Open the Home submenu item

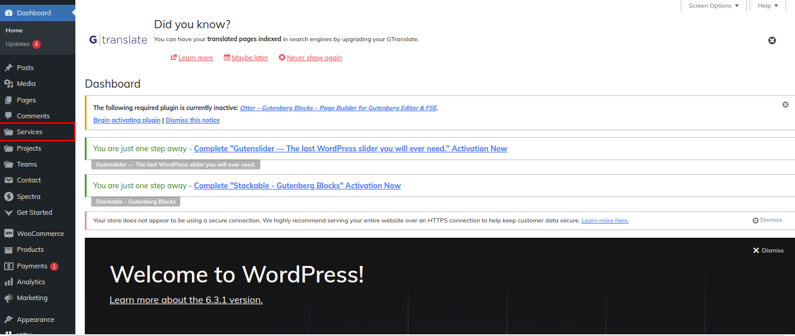pyautogui.click(x=14, y=30)
